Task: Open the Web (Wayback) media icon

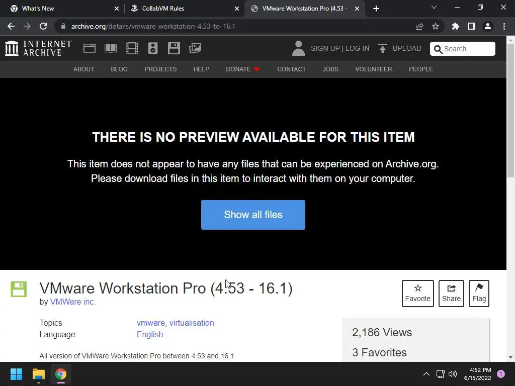Action: click(90, 48)
